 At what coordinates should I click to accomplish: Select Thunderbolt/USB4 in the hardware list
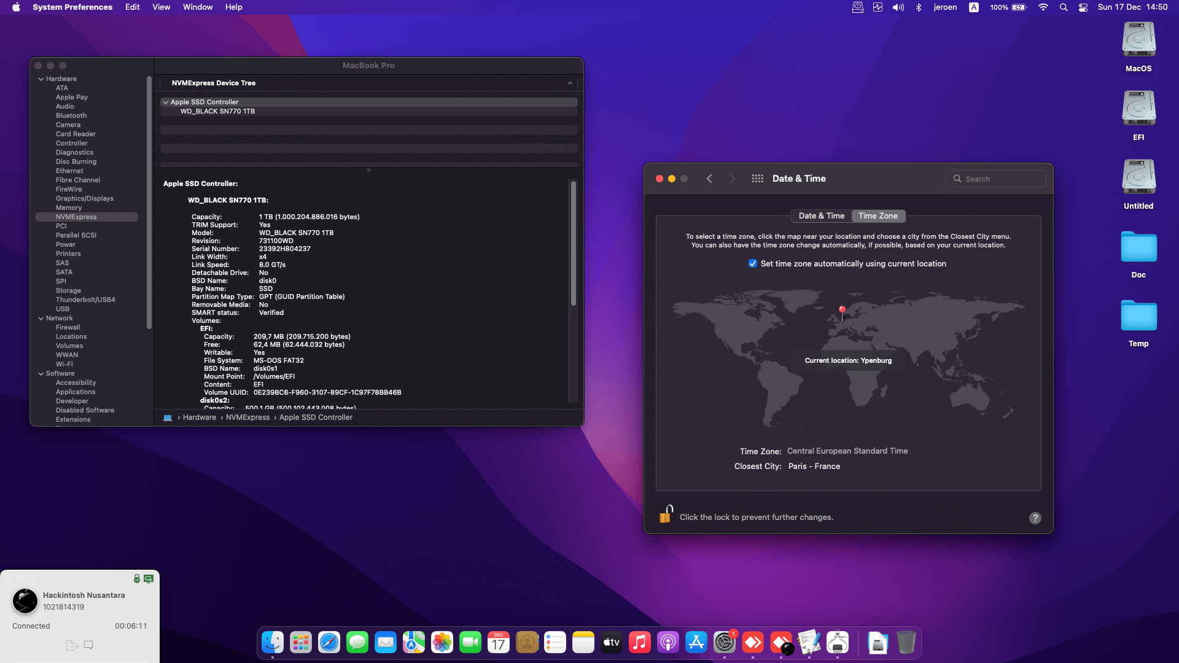(x=85, y=300)
